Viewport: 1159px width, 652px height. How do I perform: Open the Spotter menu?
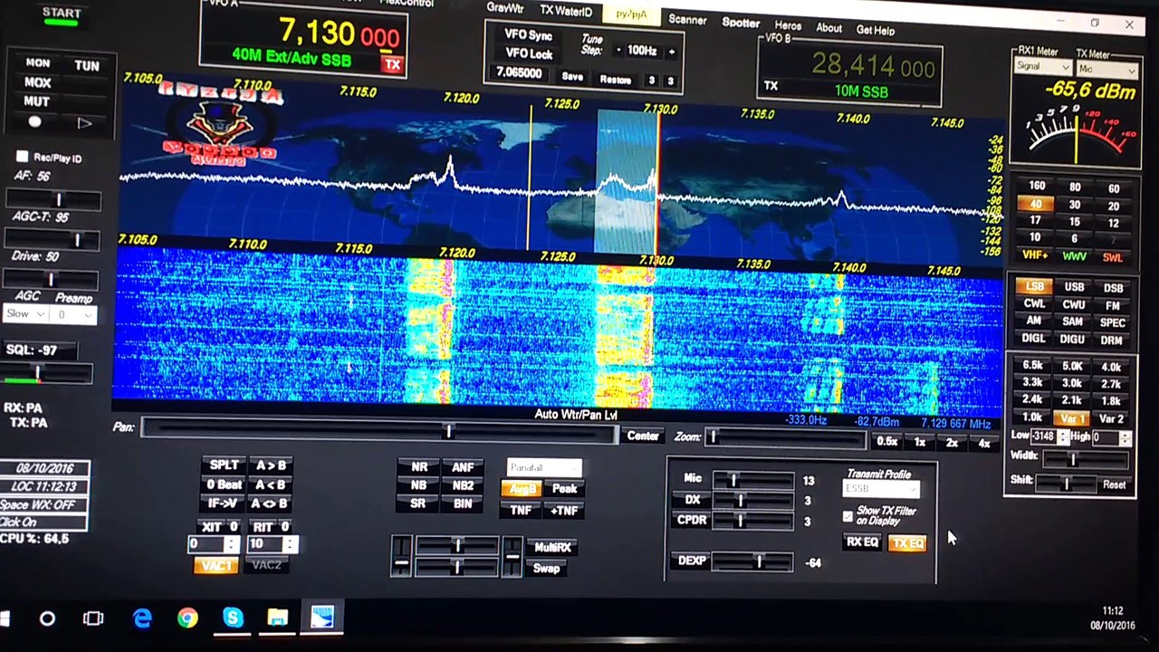[741, 23]
